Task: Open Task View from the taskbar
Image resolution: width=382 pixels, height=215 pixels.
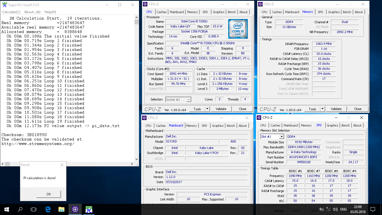Action: (34, 209)
